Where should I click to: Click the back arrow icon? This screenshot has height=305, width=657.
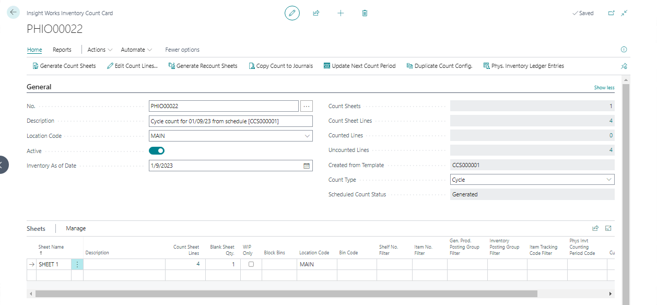pos(14,13)
